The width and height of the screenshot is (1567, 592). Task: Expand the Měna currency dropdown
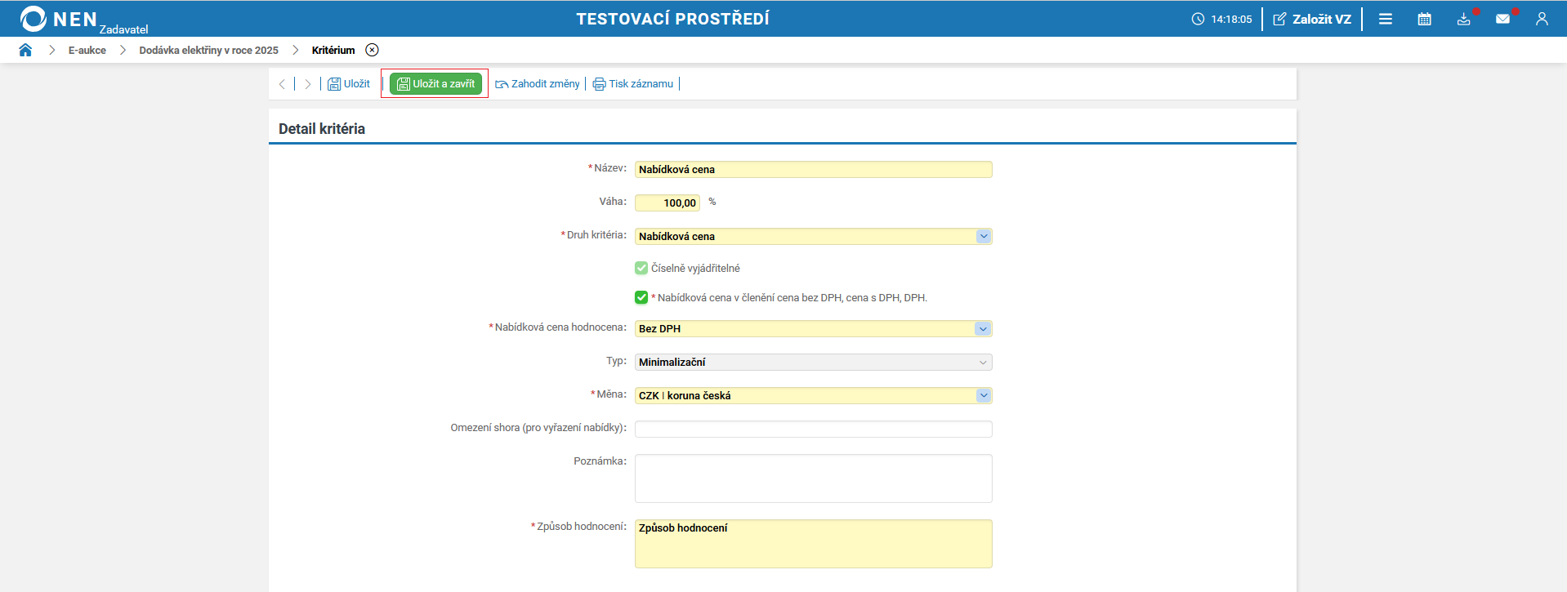[983, 395]
